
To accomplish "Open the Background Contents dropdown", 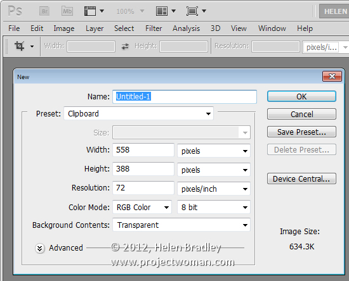I will (x=181, y=225).
